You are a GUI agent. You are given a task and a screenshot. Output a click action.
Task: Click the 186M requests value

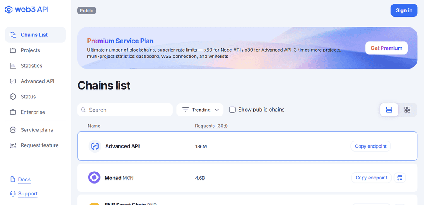point(201,146)
